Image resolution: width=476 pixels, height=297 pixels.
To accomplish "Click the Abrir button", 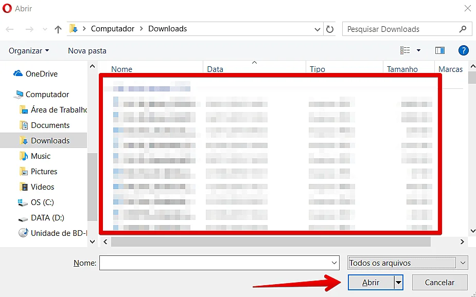I will pos(371,283).
